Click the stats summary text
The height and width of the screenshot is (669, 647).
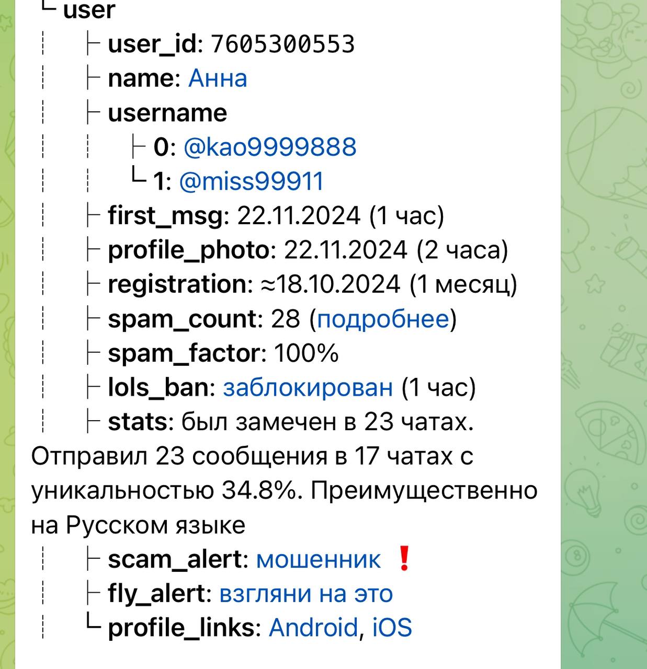pyautogui.click(x=284, y=474)
